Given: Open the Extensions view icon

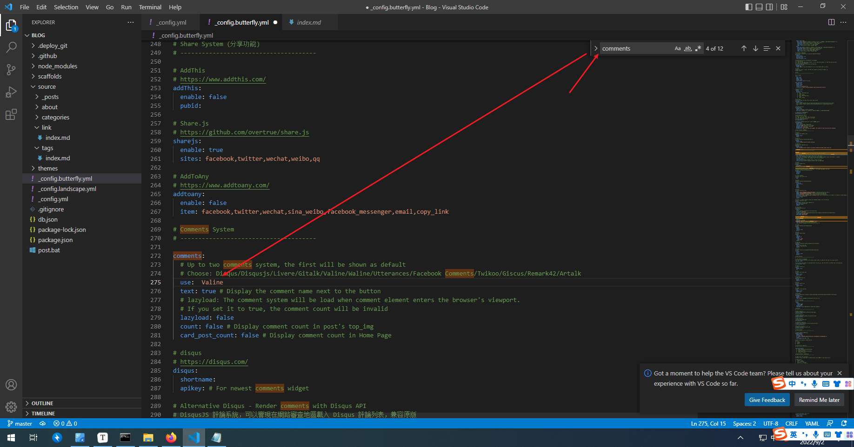Looking at the screenshot, I should 11,114.
